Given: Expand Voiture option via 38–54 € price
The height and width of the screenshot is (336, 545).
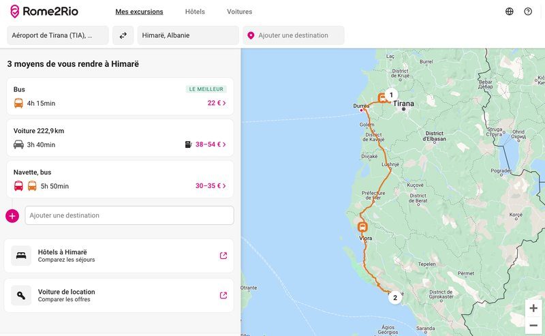Looking at the screenshot, I should click(x=211, y=144).
